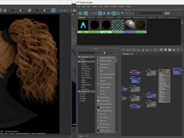The height and width of the screenshot is (138, 184).
Task: Select 2D Textures in Create tree
Action: pyautogui.click(x=85, y=71)
